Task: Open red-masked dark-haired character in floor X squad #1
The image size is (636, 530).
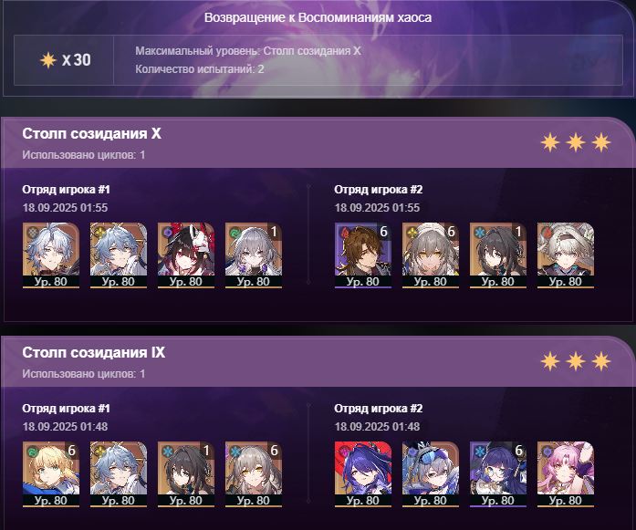Action: 186,255
